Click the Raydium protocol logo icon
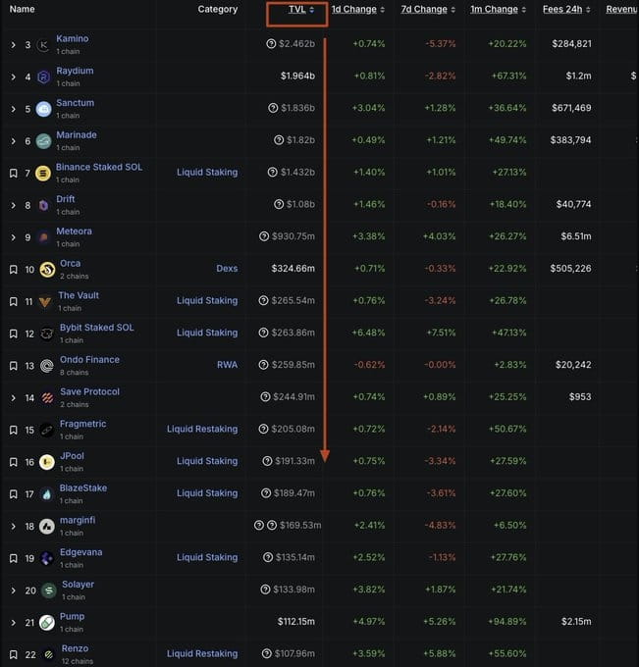Viewport: 639px width, 667px height. click(x=43, y=77)
